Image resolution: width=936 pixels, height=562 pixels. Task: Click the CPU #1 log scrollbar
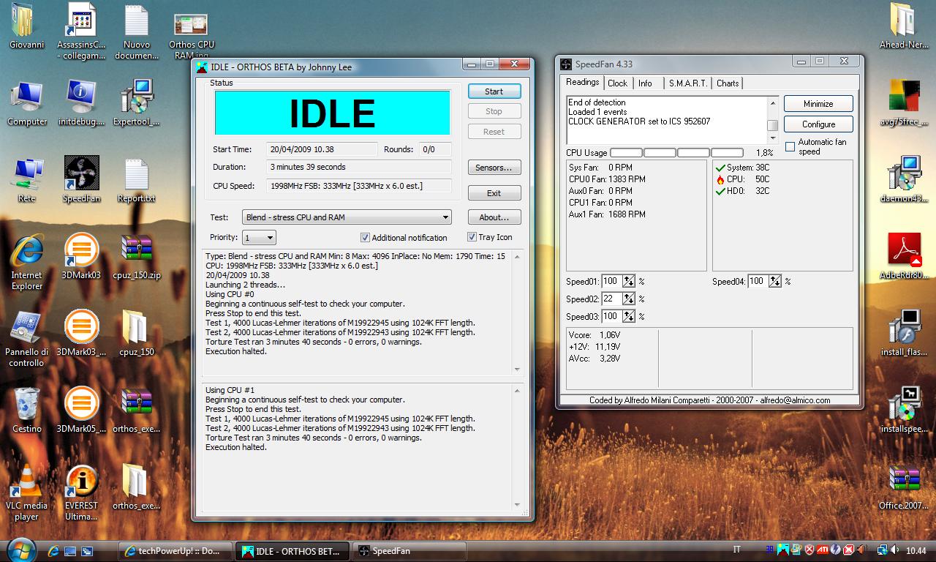pos(518,446)
